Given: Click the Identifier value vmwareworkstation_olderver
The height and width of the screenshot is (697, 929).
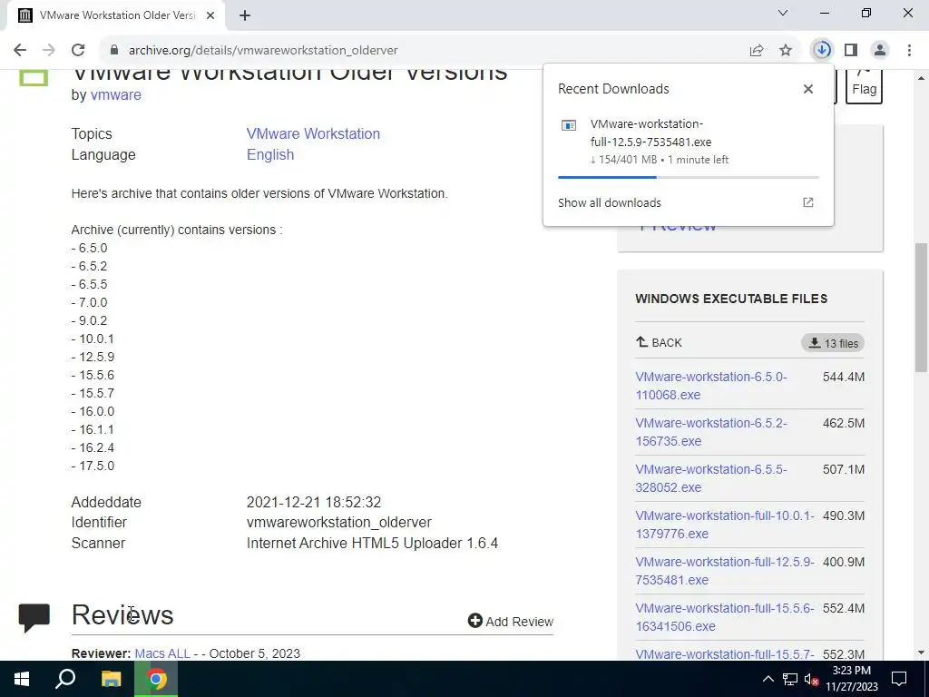Looking at the screenshot, I should [339, 522].
